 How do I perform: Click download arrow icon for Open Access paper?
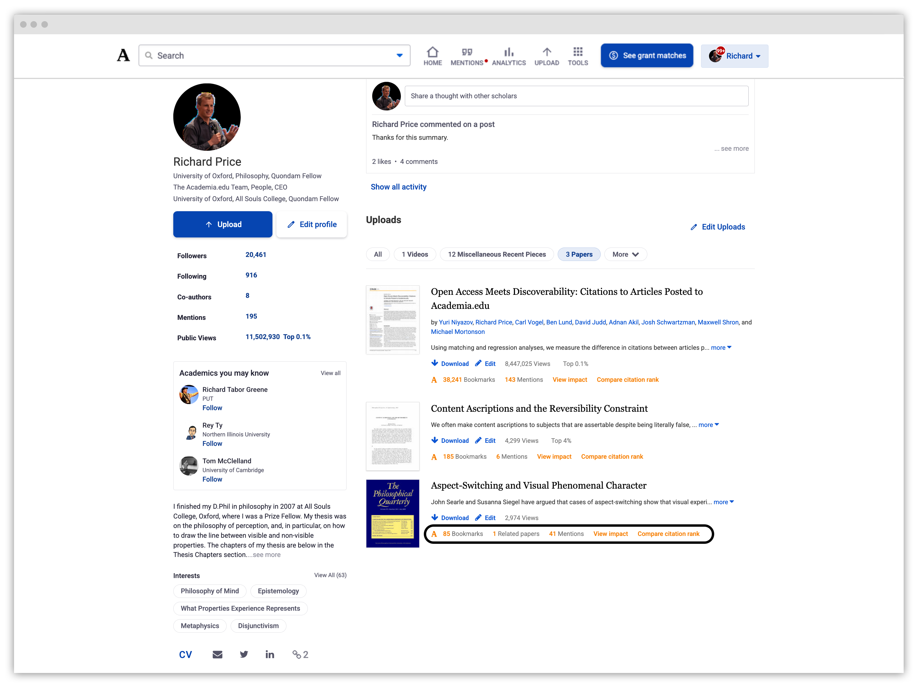tap(434, 363)
